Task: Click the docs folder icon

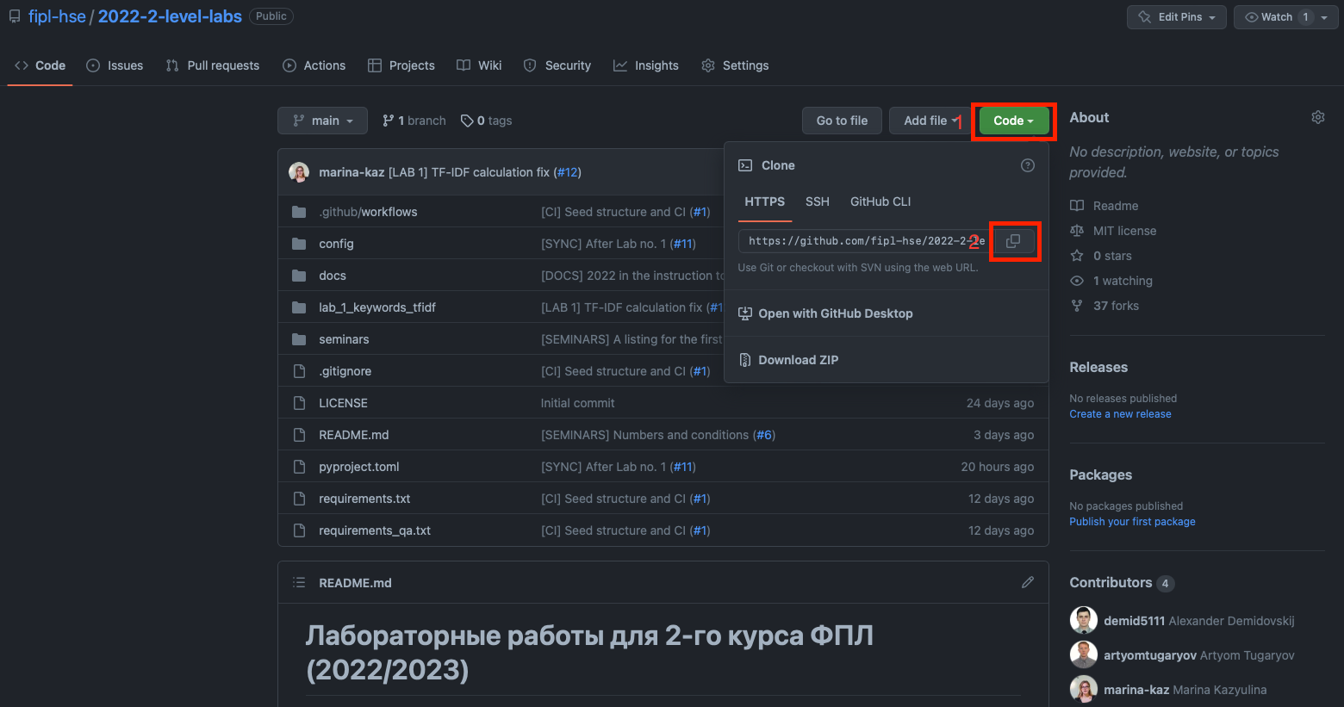Action: click(x=299, y=276)
